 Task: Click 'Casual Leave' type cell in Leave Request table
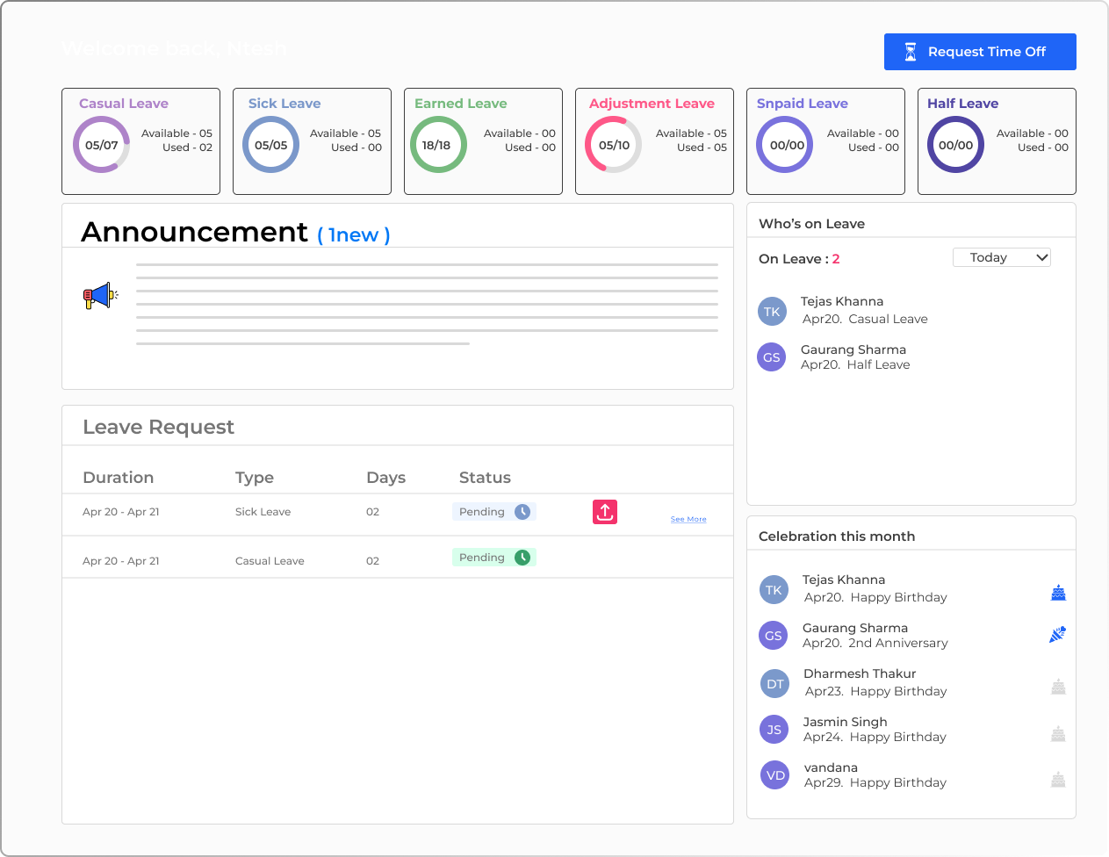(x=270, y=561)
